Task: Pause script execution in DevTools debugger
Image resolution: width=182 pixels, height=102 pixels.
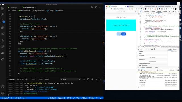Action: point(139,49)
